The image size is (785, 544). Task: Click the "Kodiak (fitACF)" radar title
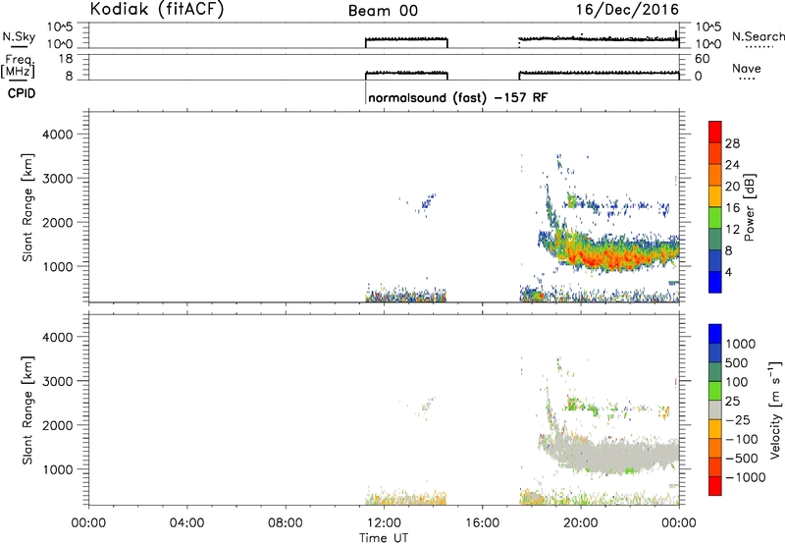157,9
